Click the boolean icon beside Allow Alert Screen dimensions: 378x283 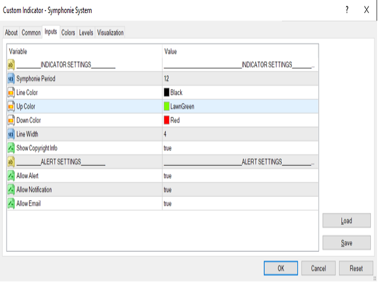(x=11, y=176)
